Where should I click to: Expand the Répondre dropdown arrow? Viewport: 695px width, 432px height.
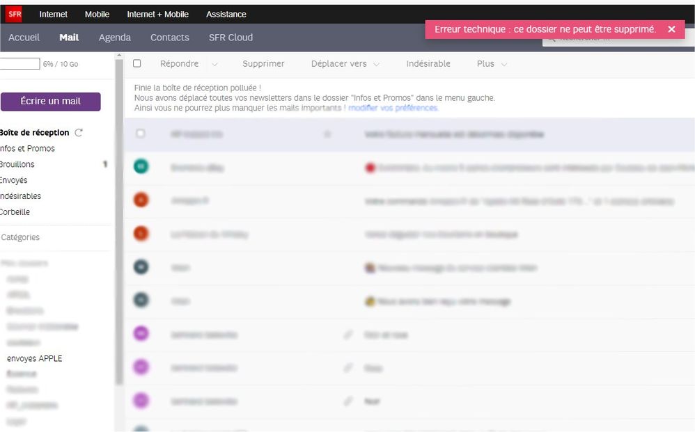pos(214,64)
